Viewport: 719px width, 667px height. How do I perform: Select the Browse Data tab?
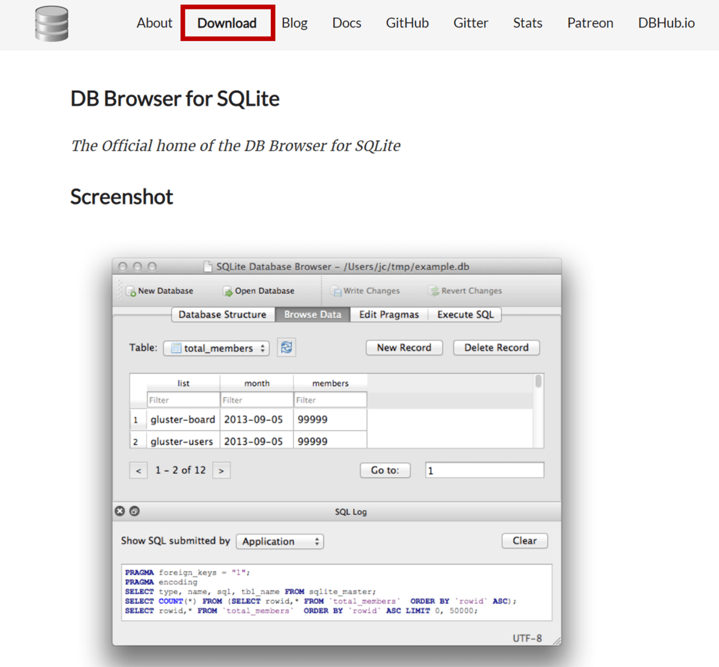click(x=312, y=315)
